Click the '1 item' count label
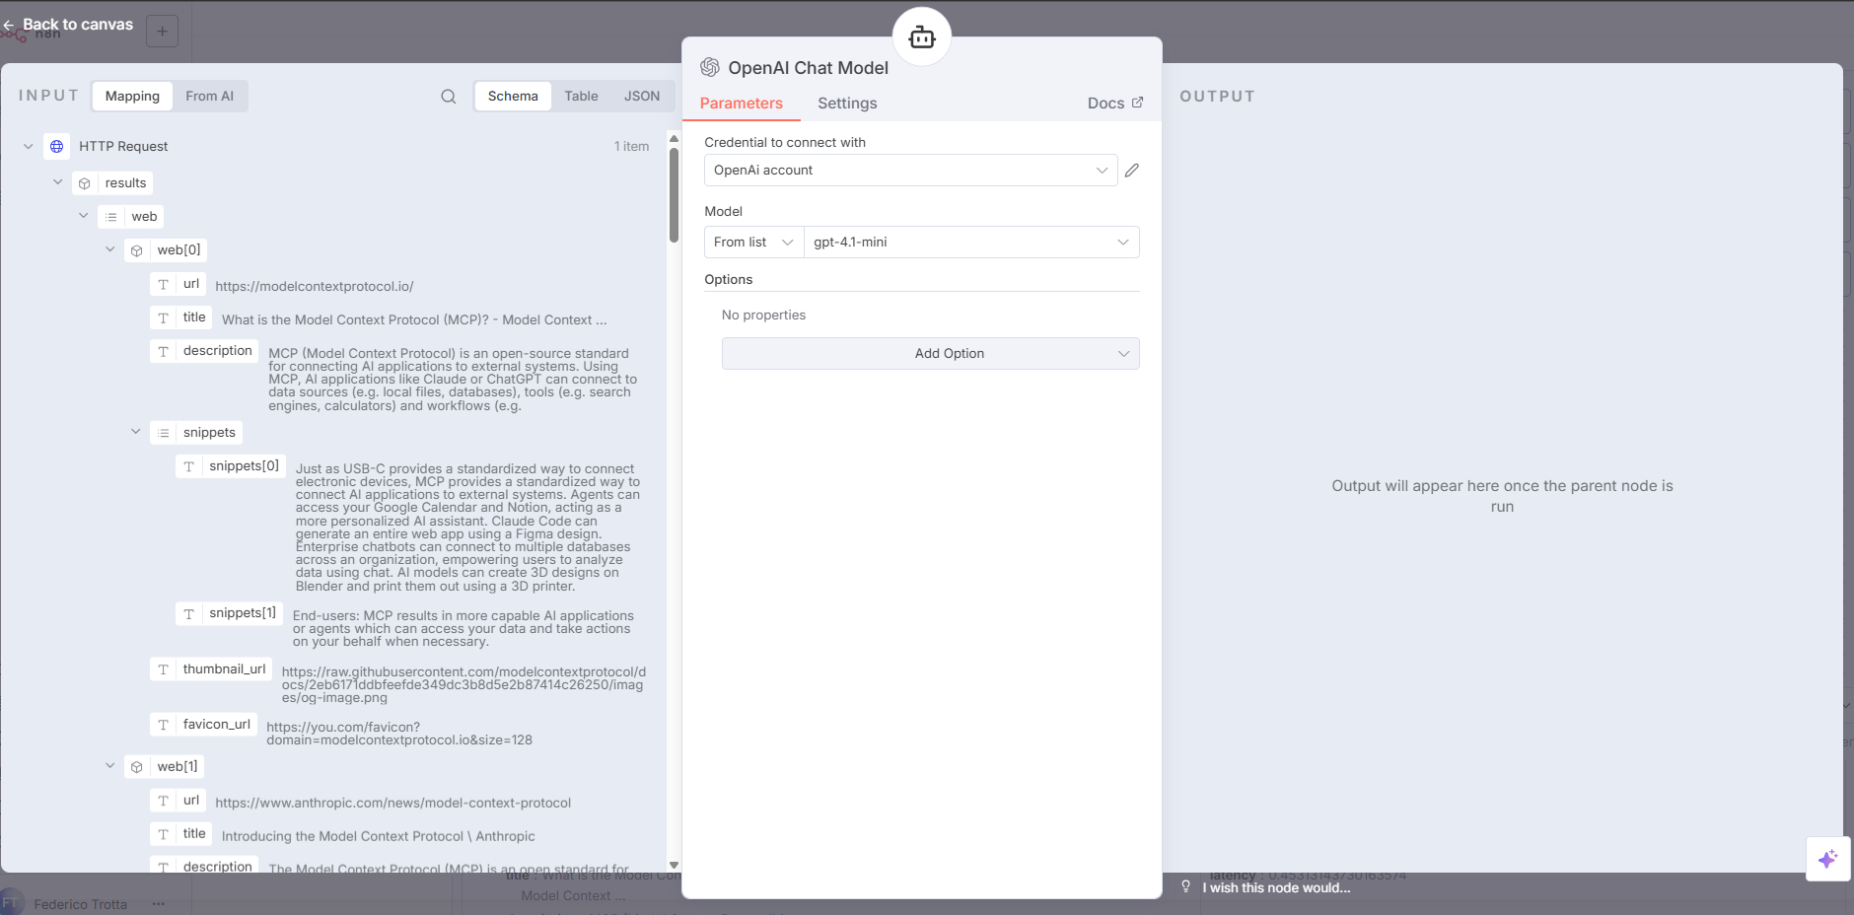This screenshot has width=1854, height=915. pyautogui.click(x=632, y=146)
